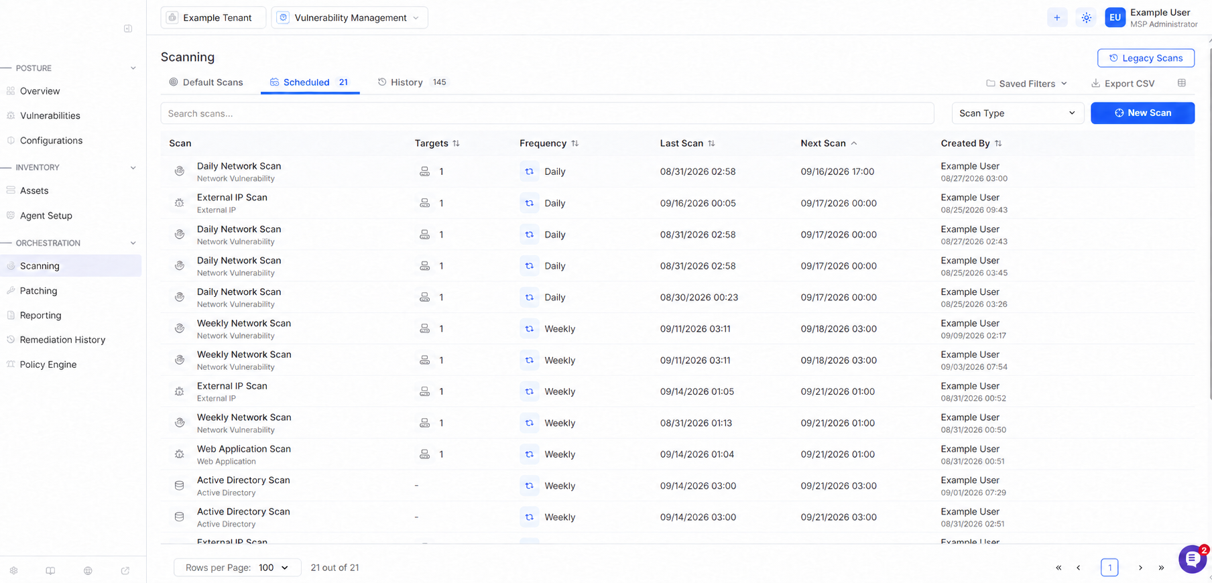Focus the Search scans field

[547, 113]
